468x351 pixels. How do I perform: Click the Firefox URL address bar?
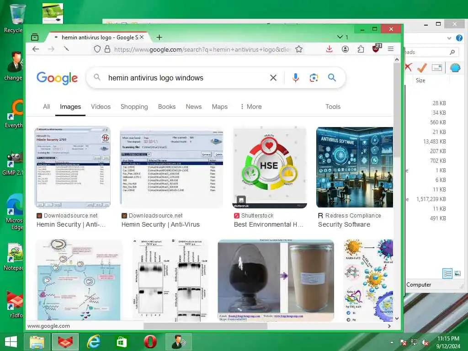(x=202, y=49)
